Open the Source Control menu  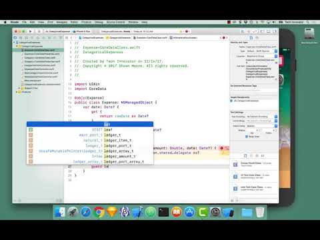(x=115, y=22)
